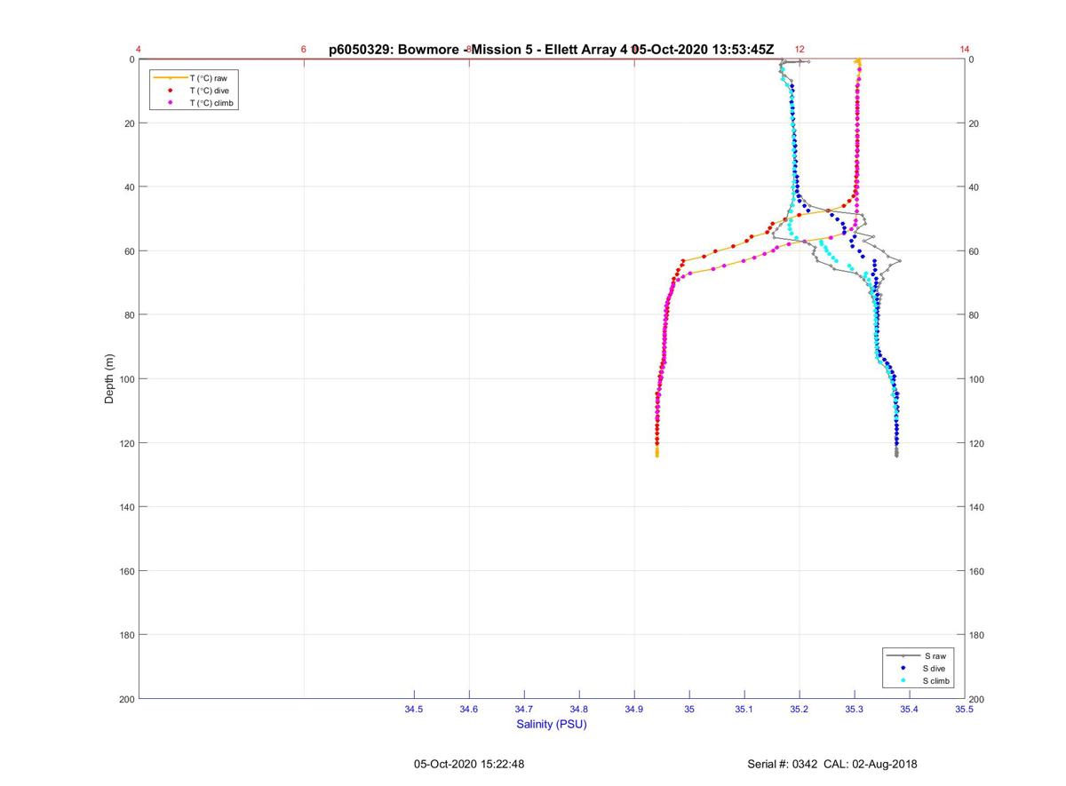Click the red temperature tick label 4
The height and width of the screenshot is (786, 1066).
point(139,50)
